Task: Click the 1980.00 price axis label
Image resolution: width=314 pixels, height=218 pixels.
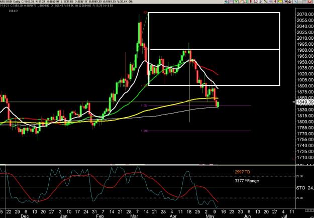Action: click(305, 50)
